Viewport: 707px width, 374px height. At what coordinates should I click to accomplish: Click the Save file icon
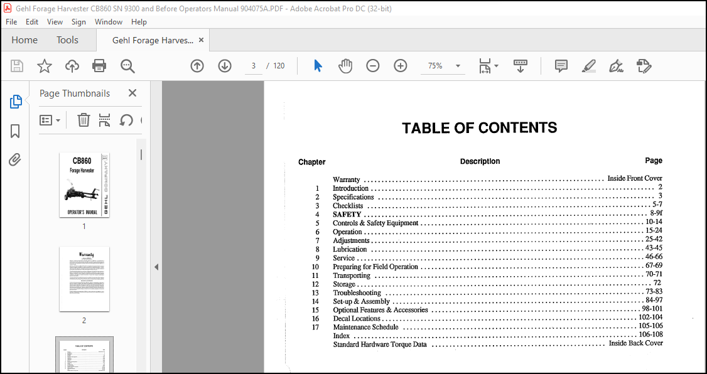[17, 67]
